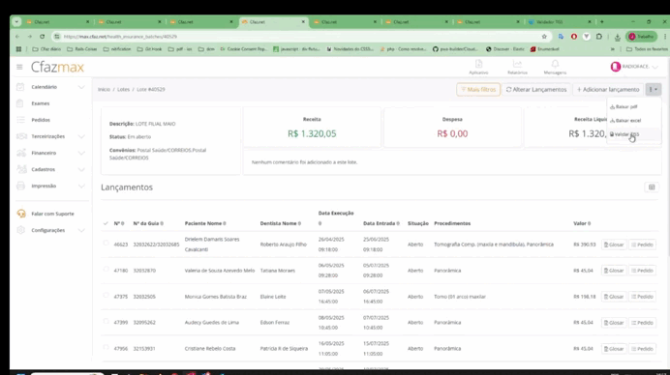The image size is (670, 375).
Task: Bookmark this page with the star icon
Action: pos(544,37)
